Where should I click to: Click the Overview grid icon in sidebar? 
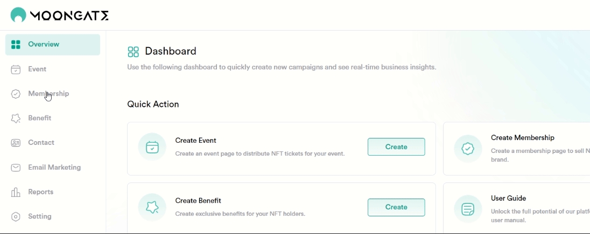(x=16, y=45)
